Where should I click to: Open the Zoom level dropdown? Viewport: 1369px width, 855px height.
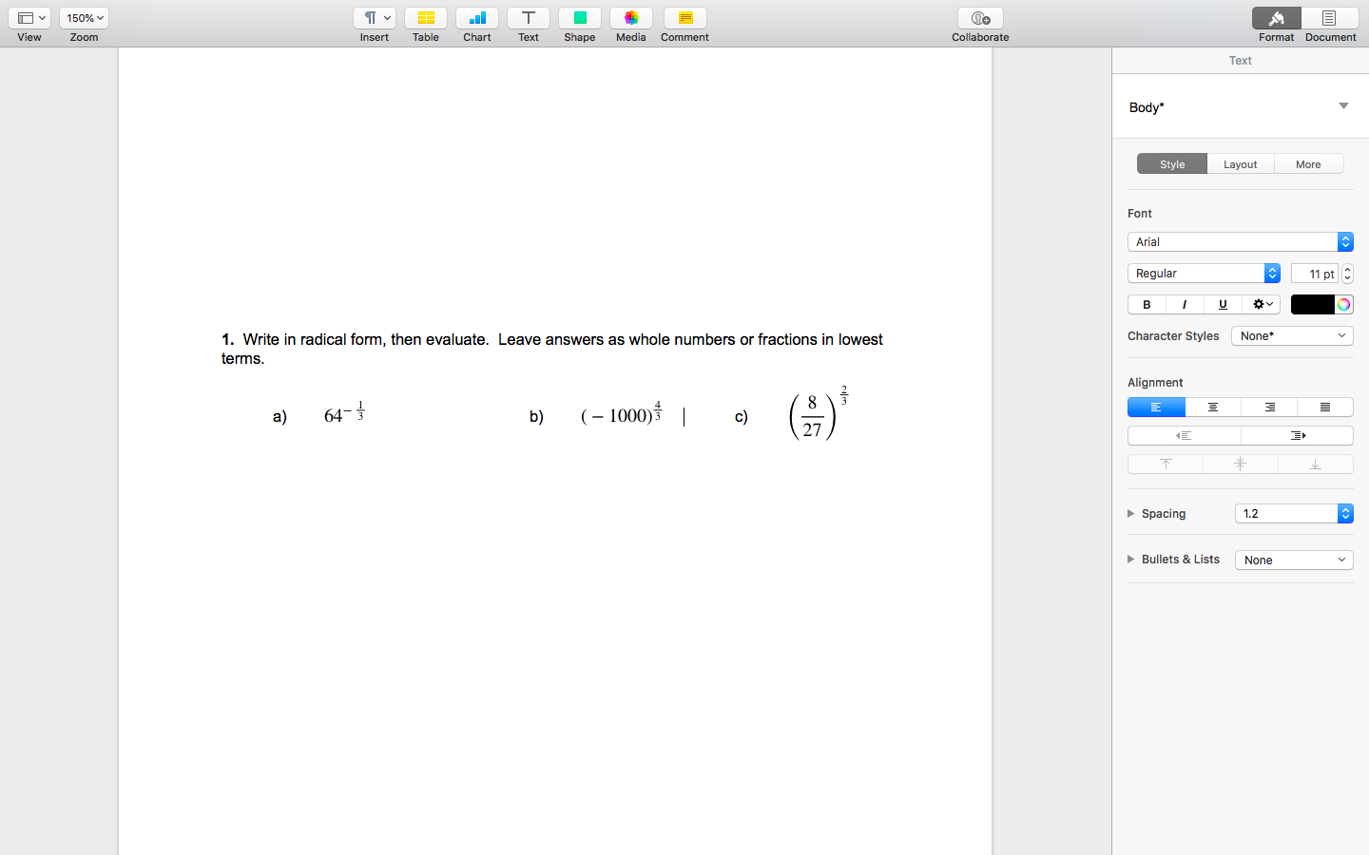coord(84,17)
